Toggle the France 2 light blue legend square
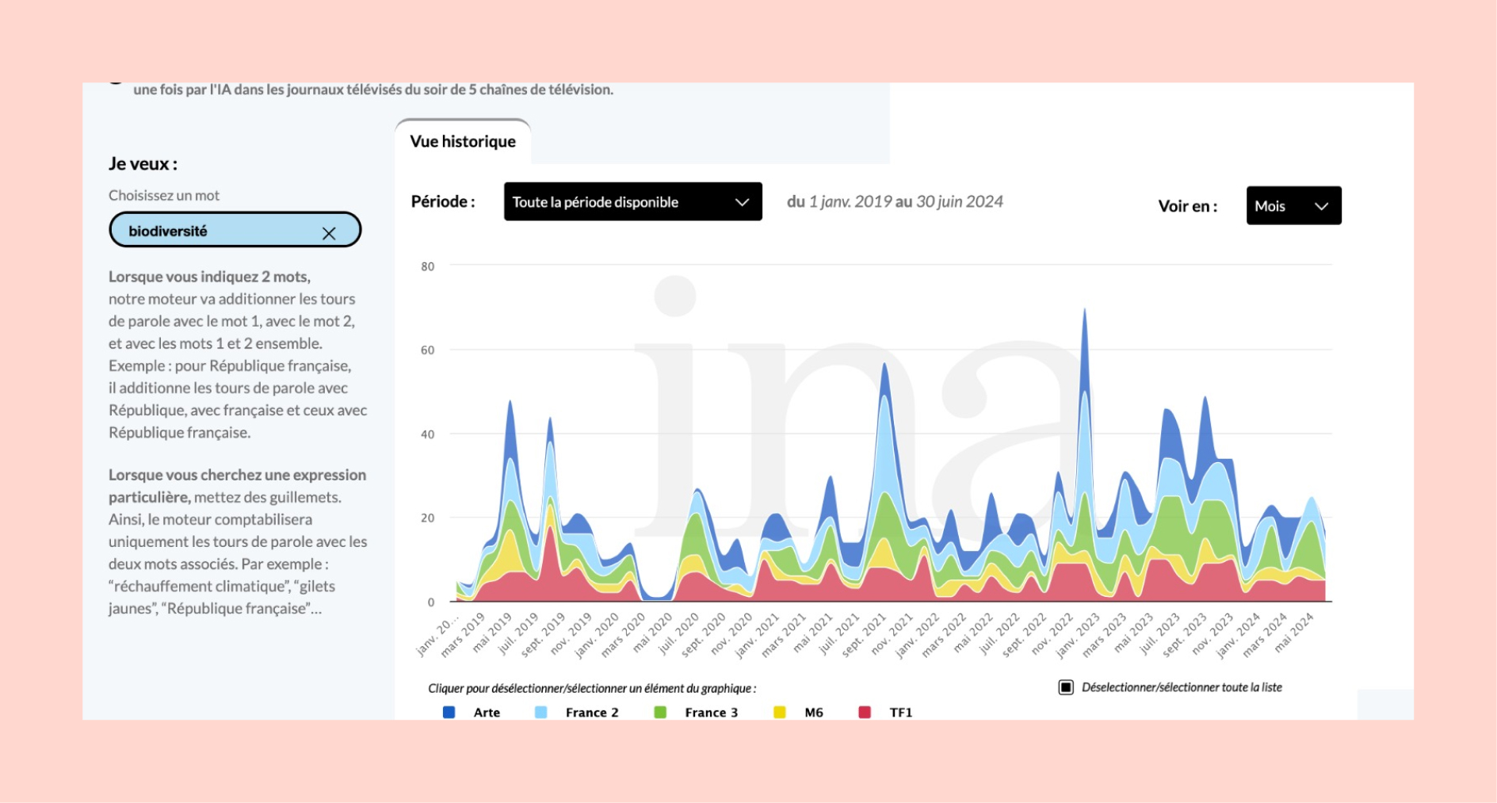The image size is (1497, 803). [541, 713]
